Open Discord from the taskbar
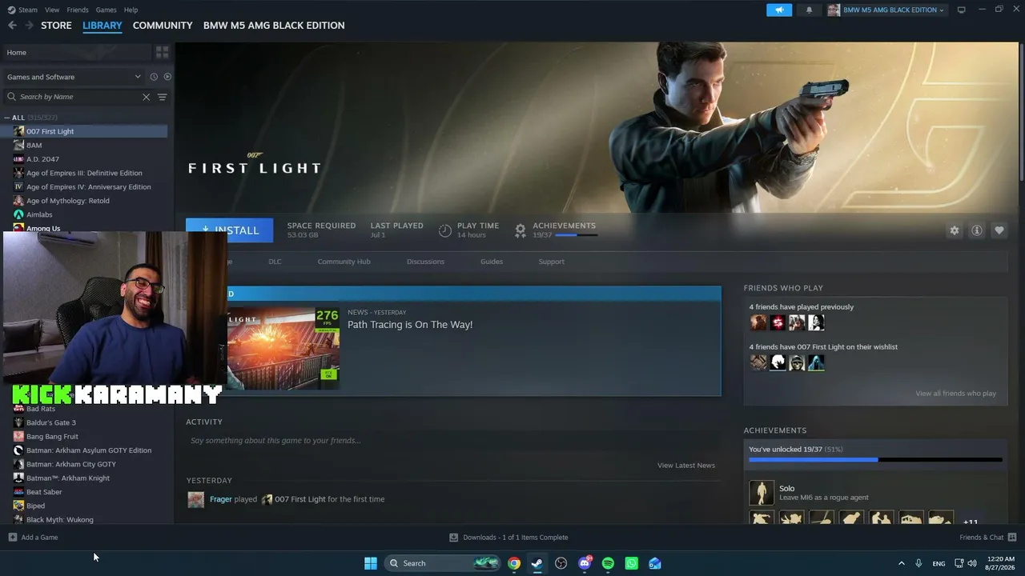This screenshot has height=576, width=1025. 585,563
